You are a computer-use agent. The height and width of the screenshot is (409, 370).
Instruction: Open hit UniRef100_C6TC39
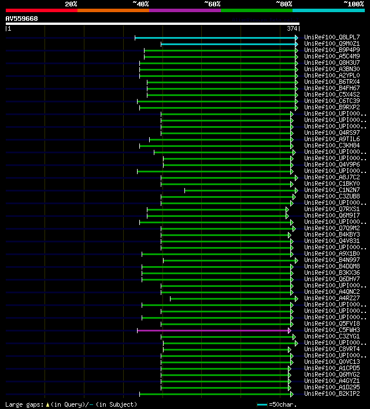click(x=332, y=101)
